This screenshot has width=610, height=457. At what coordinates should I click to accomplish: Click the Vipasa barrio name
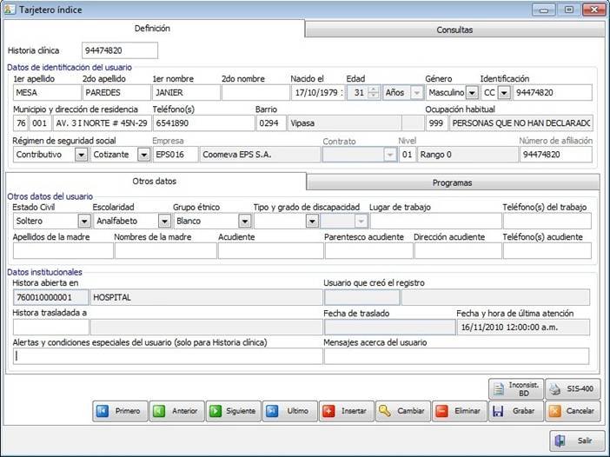(345, 123)
